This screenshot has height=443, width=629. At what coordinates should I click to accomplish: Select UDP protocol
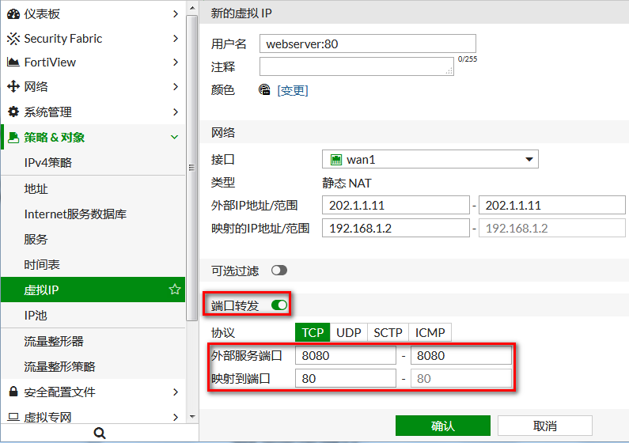[349, 332]
